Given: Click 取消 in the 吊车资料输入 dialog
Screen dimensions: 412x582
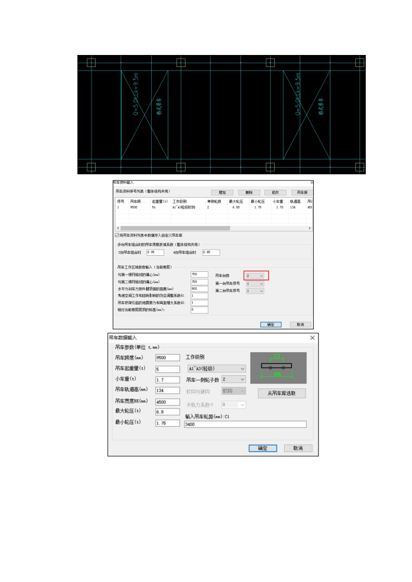Looking at the screenshot, I should point(300,324).
